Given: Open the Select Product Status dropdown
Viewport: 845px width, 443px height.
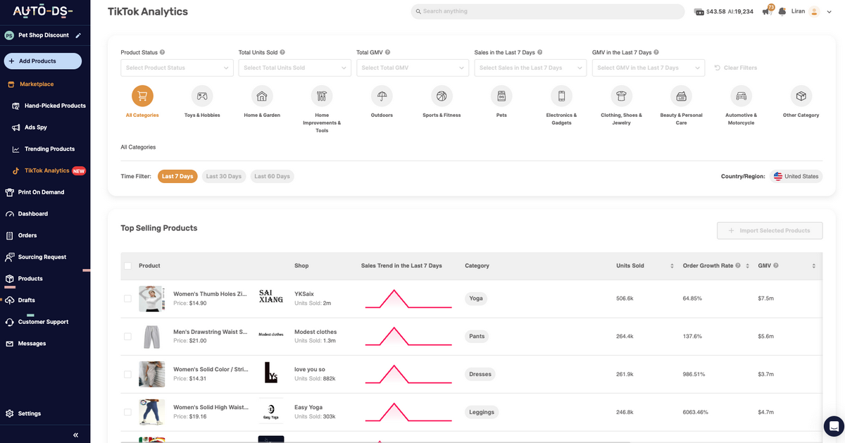Looking at the screenshot, I should pyautogui.click(x=176, y=68).
